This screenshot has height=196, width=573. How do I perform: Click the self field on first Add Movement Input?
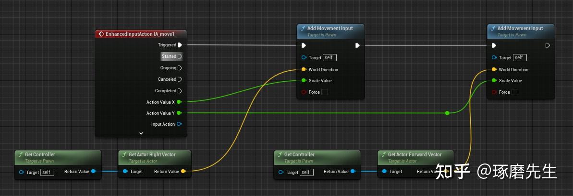click(329, 58)
